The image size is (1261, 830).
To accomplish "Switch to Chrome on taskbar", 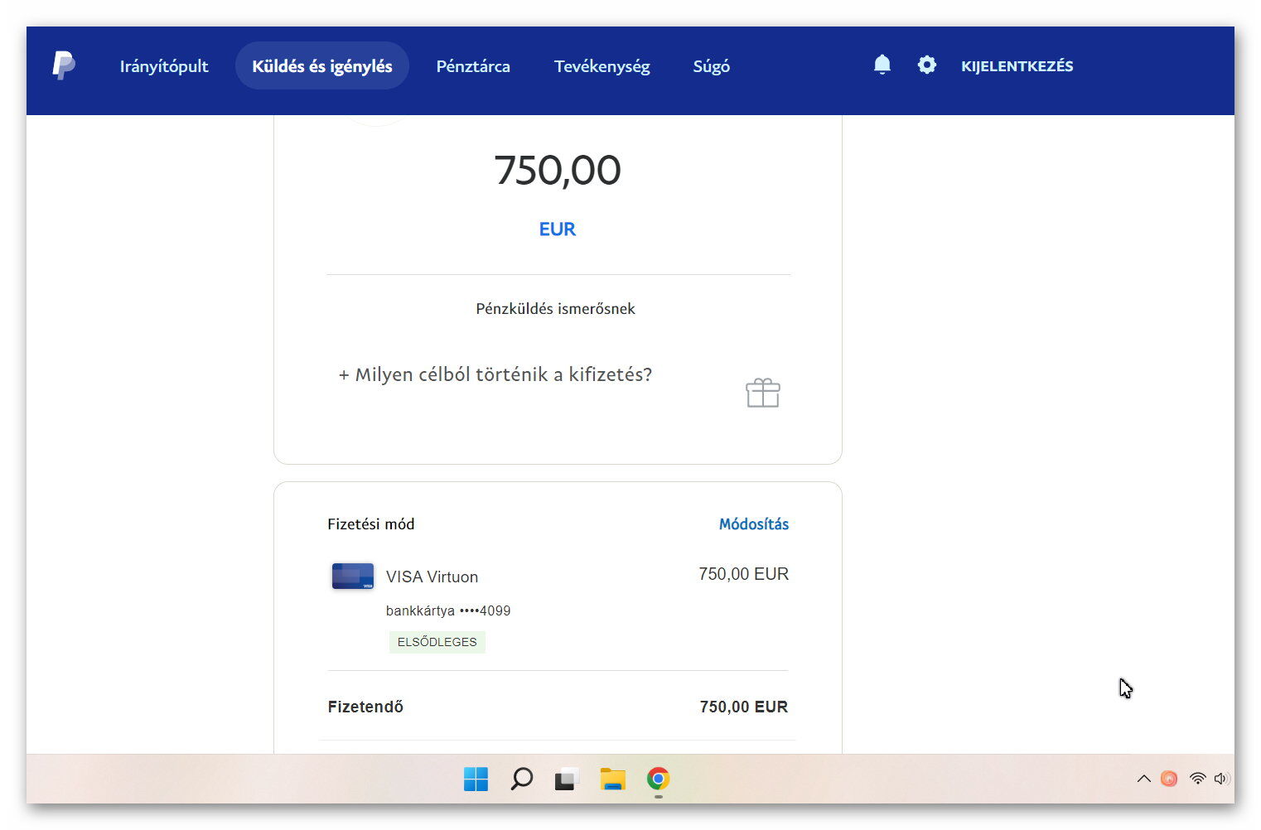I will click(x=659, y=779).
